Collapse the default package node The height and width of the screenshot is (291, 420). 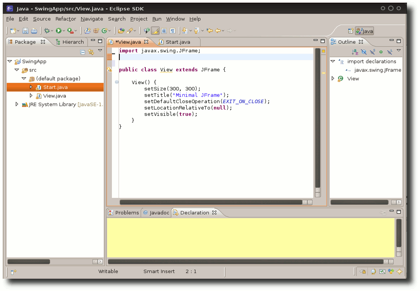(24, 78)
